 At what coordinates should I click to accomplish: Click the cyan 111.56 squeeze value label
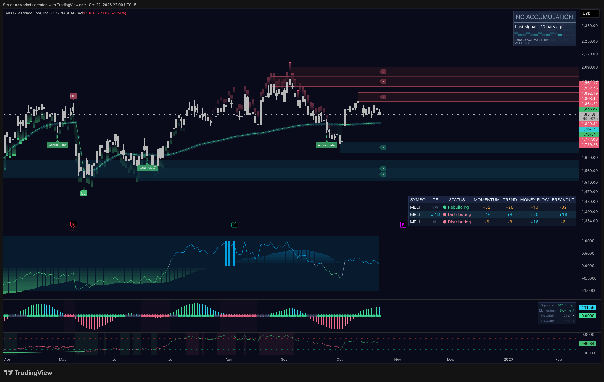click(587, 308)
